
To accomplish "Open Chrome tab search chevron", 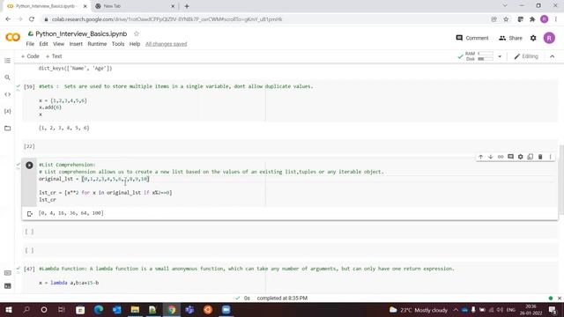I will coord(505,6).
